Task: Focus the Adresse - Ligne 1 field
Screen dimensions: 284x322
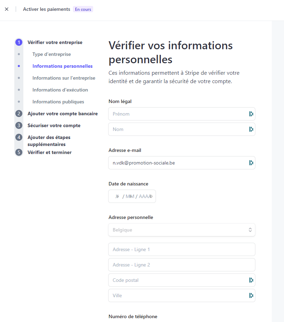Action: coord(182,249)
